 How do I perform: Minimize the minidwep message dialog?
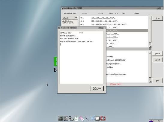100,28
